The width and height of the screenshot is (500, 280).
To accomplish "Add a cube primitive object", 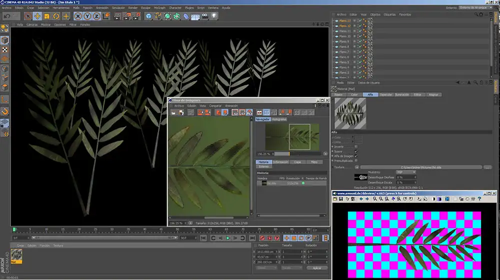I will pyautogui.click(x=148, y=16).
